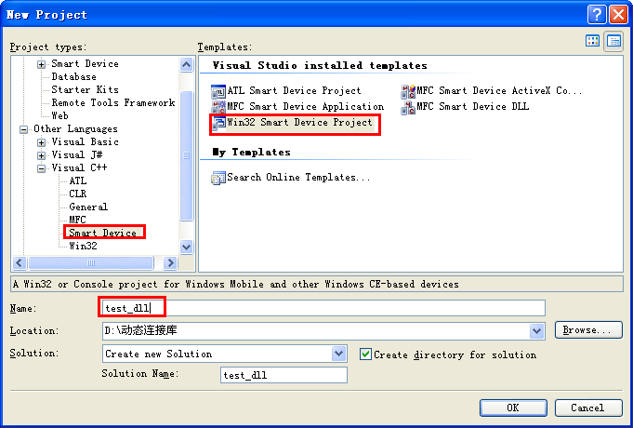Switch templates view to small icons

[x=613, y=41]
